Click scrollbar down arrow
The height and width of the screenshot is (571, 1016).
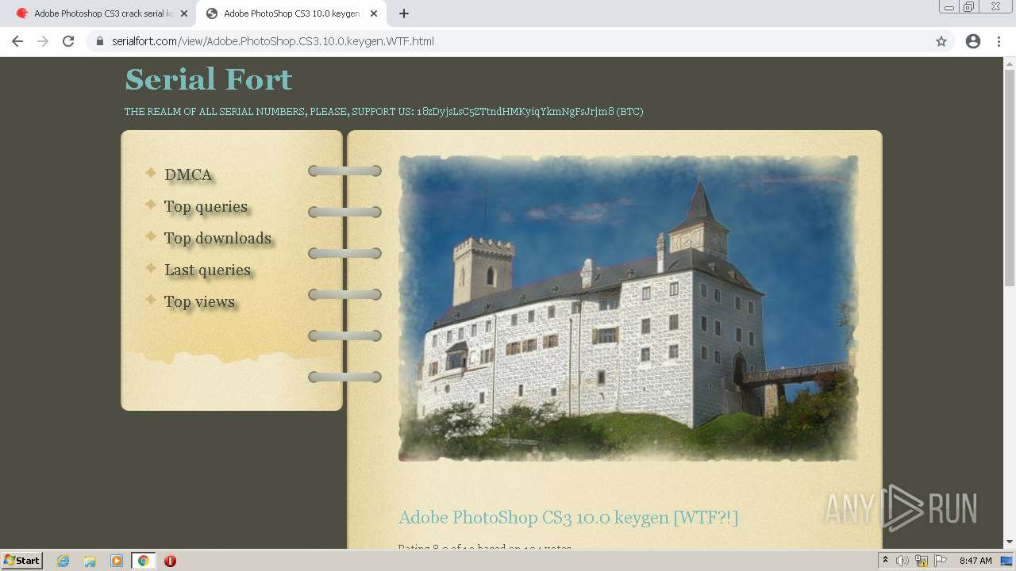[1010, 542]
